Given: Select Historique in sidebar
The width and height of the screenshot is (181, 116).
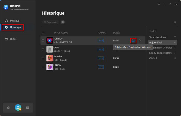Looking at the screenshot, I should pyautogui.click(x=16, y=27).
